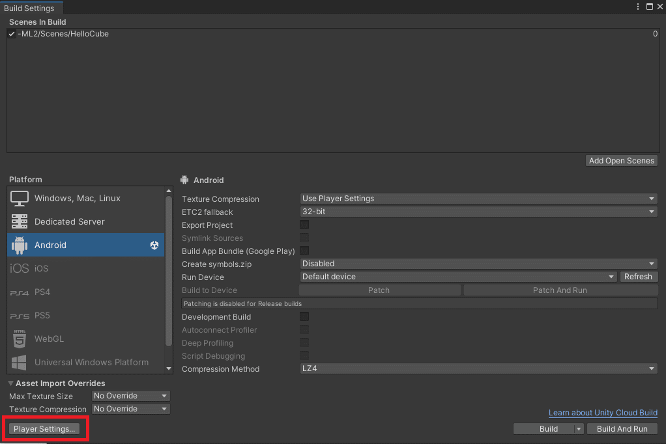Collapse the Asset Import Overrides section

pos(11,383)
